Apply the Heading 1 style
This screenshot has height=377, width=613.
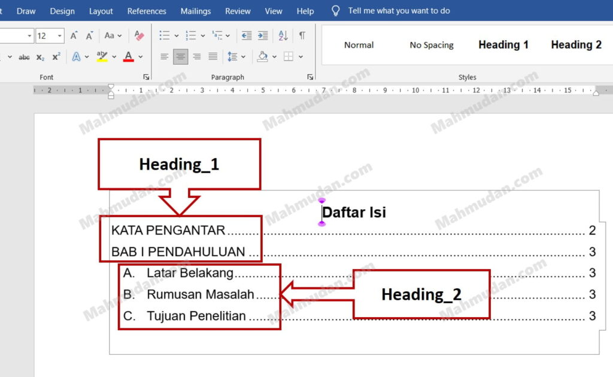[x=503, y=45]
